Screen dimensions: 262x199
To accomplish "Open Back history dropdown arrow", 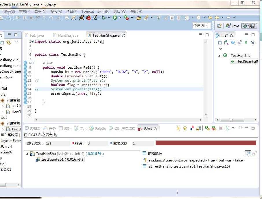I will click(223, 17).
